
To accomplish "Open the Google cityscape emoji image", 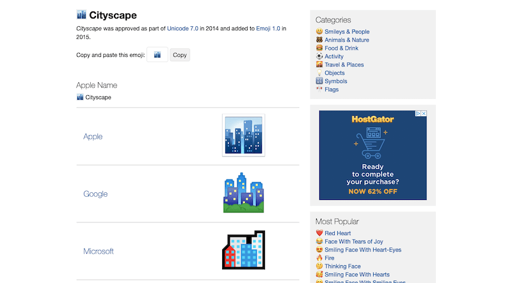I will [244, 193].
